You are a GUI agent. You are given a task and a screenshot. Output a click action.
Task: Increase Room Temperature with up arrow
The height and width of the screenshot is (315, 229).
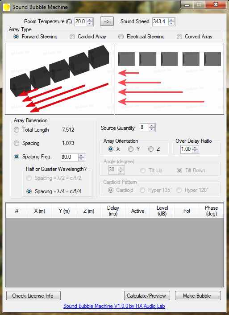coord(90,20)
